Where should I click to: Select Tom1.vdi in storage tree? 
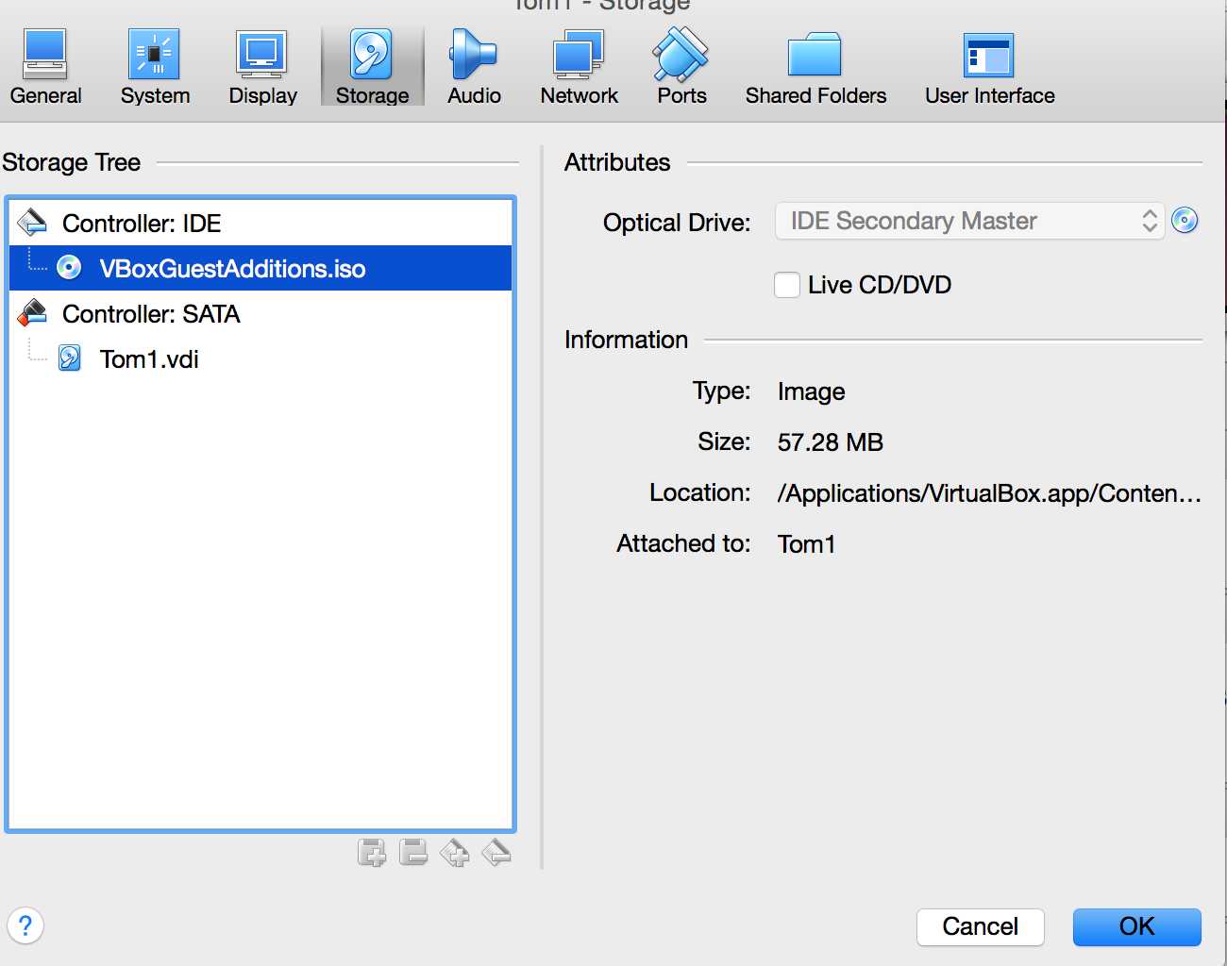[x=261, y=358]
